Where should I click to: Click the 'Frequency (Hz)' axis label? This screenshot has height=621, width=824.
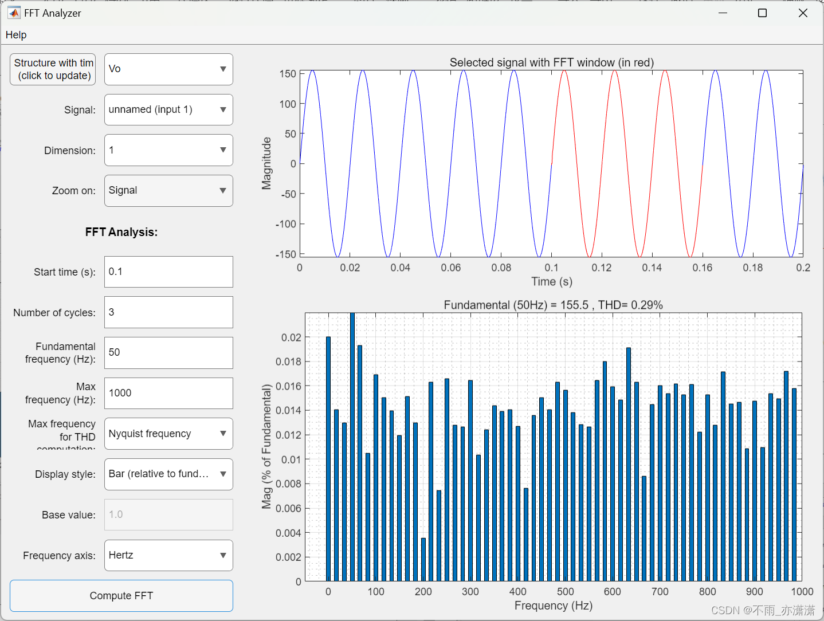(554, 606)
